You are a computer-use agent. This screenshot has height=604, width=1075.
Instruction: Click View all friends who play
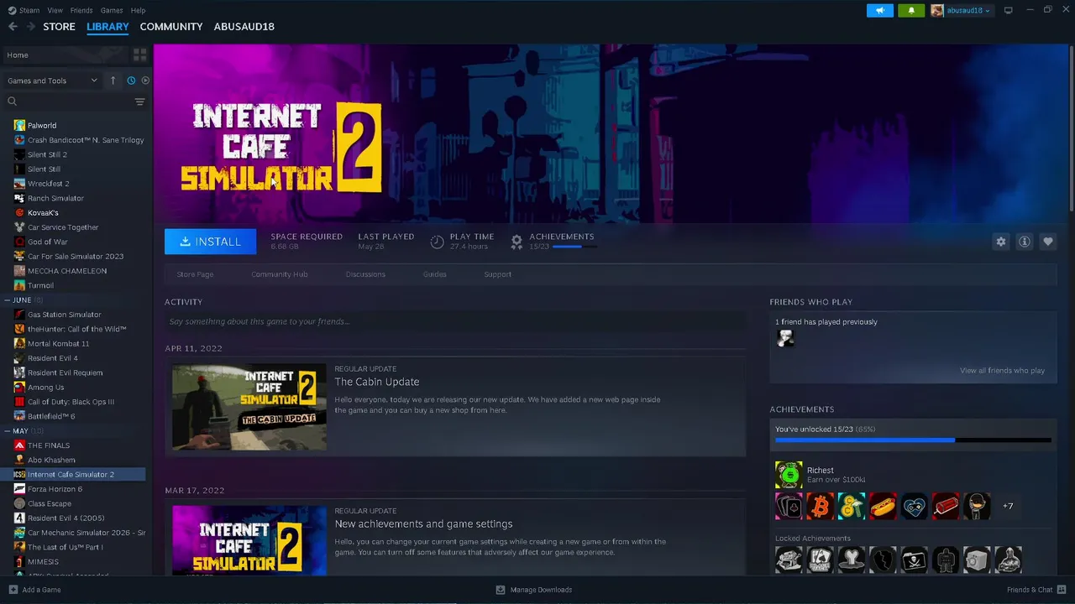tap(1003, 371)
